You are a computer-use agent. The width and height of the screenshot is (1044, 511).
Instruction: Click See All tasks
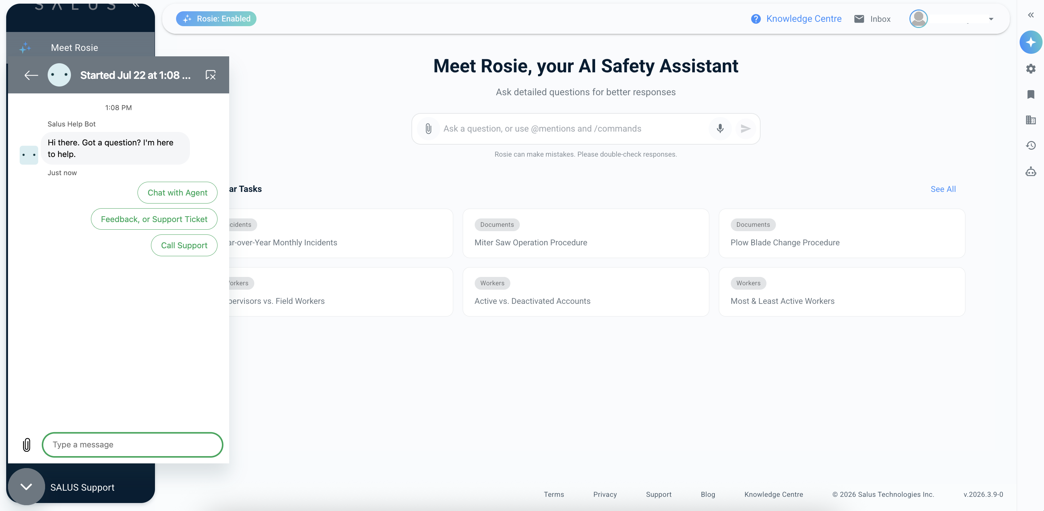pyautogui.click(x=943, y=189)
